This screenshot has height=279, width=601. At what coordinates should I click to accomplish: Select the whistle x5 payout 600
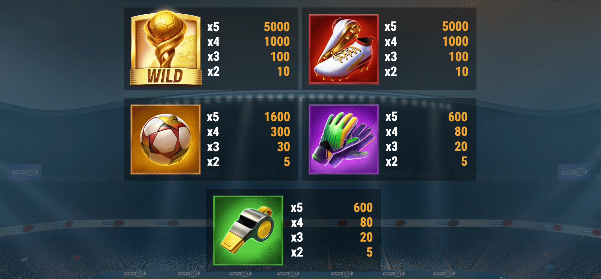pos(363,207)
